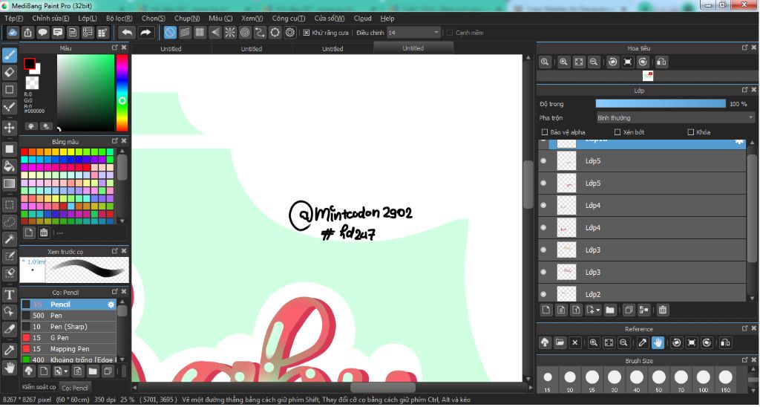760x407 pixels.
Task: Delete layer with the Lớp panel trash icon
Action: point(663,310)
